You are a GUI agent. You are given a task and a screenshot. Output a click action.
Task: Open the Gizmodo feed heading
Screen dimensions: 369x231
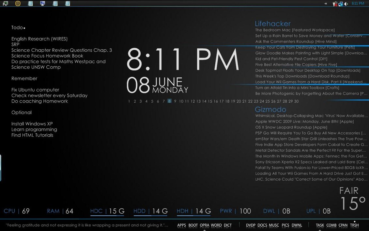(270, 109)
